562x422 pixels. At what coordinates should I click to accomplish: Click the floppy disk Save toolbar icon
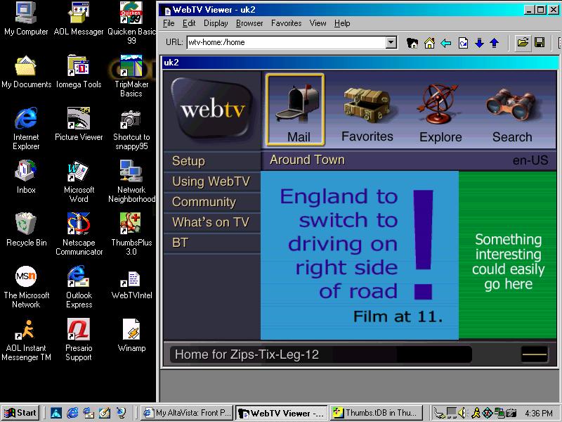click(540, 43)
